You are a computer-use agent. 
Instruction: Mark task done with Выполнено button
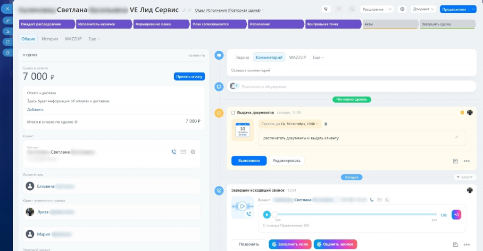[x=249, y=161]
